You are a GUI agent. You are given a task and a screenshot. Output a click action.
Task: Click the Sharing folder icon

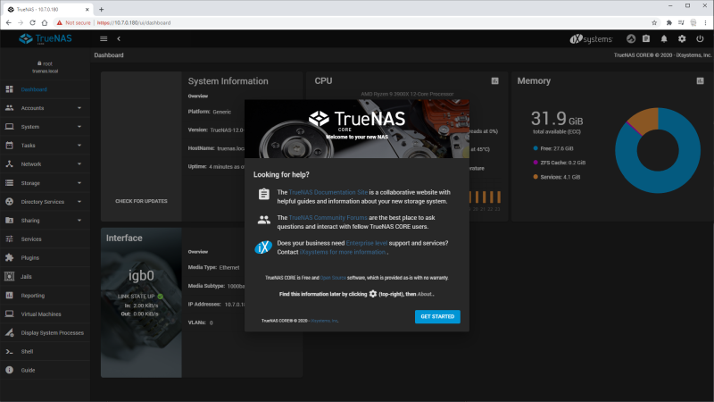click(x=9, y=220)
